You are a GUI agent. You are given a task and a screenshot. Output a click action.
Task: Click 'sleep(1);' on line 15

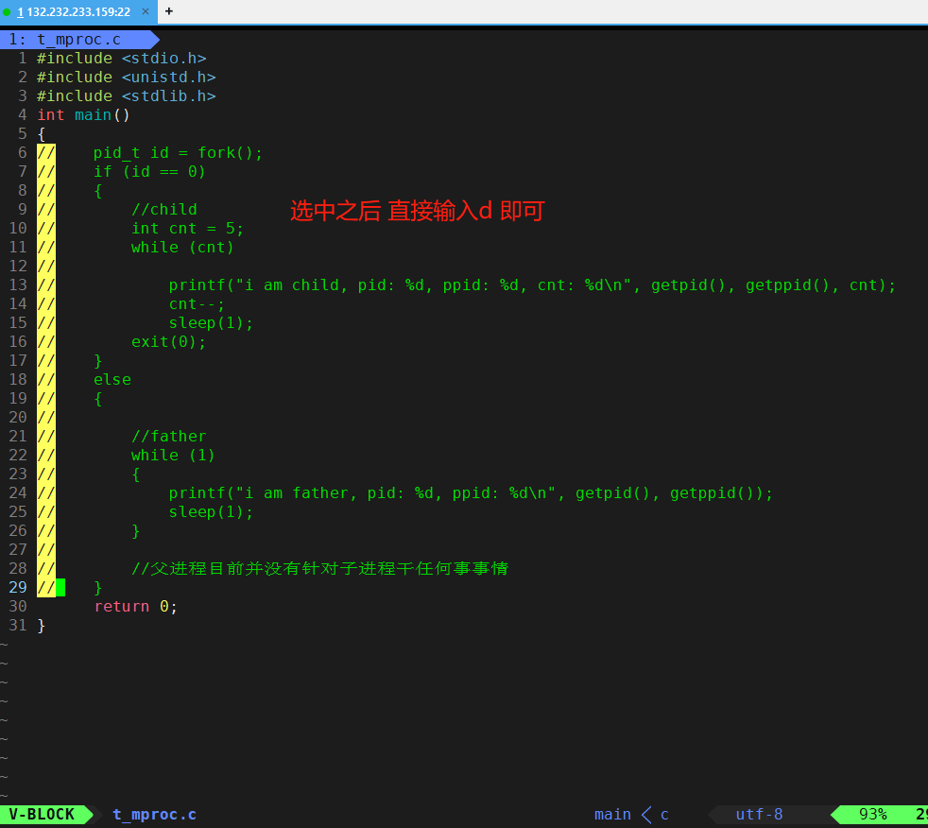[x=211, y=323]
